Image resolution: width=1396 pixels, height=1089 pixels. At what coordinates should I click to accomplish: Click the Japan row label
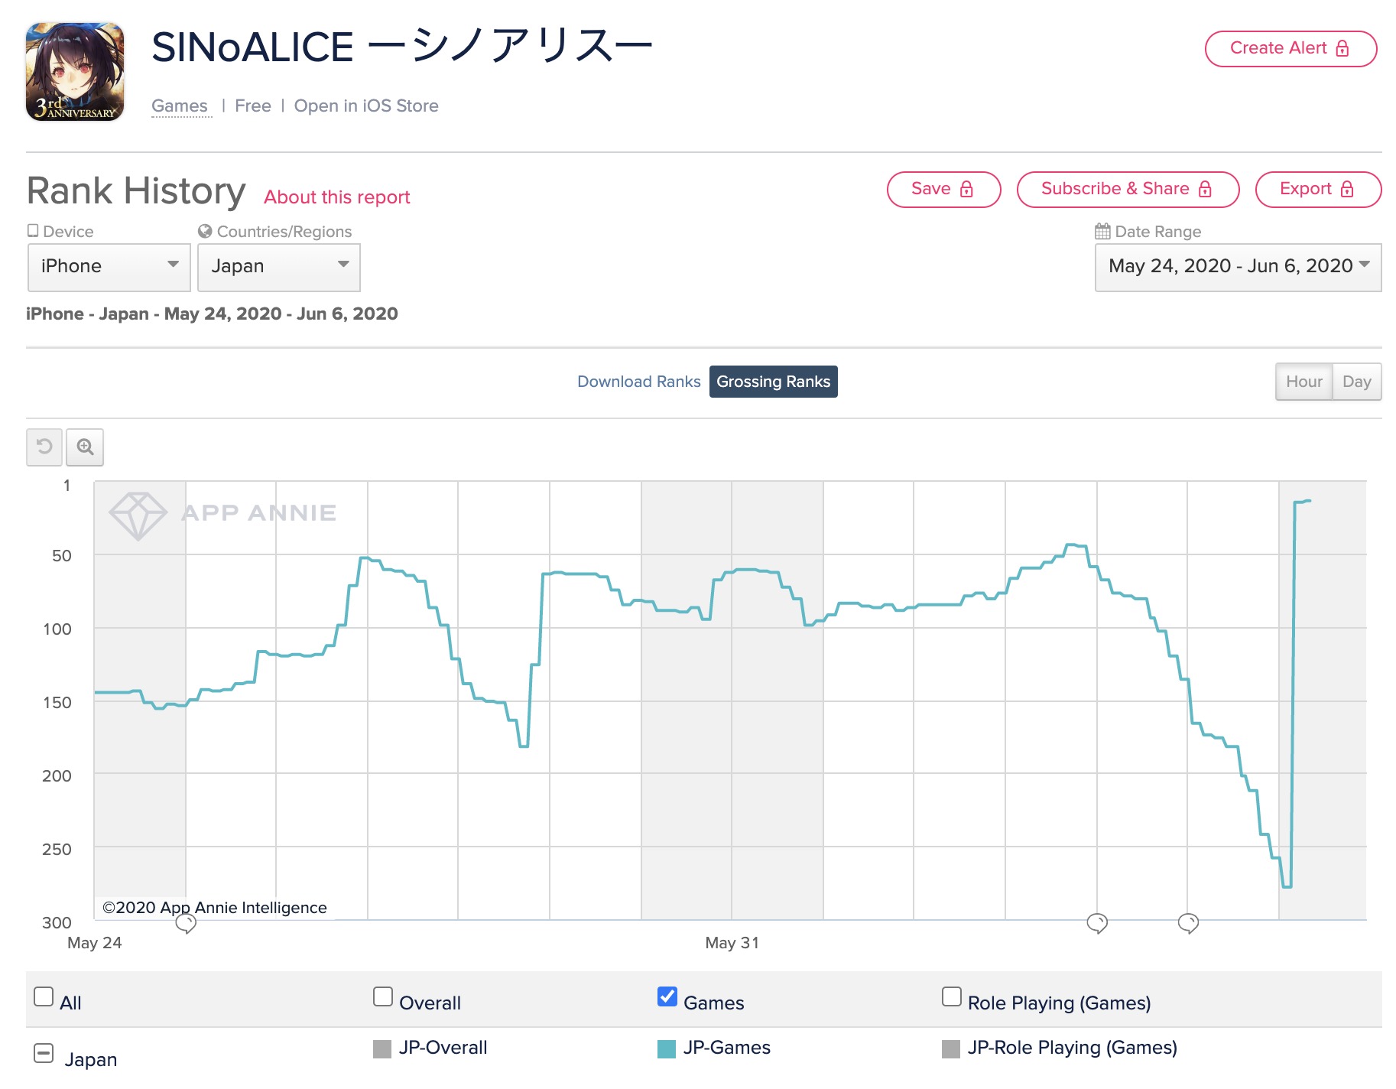91,1059
